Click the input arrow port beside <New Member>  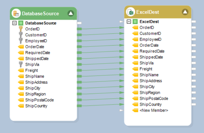[121, 111]
